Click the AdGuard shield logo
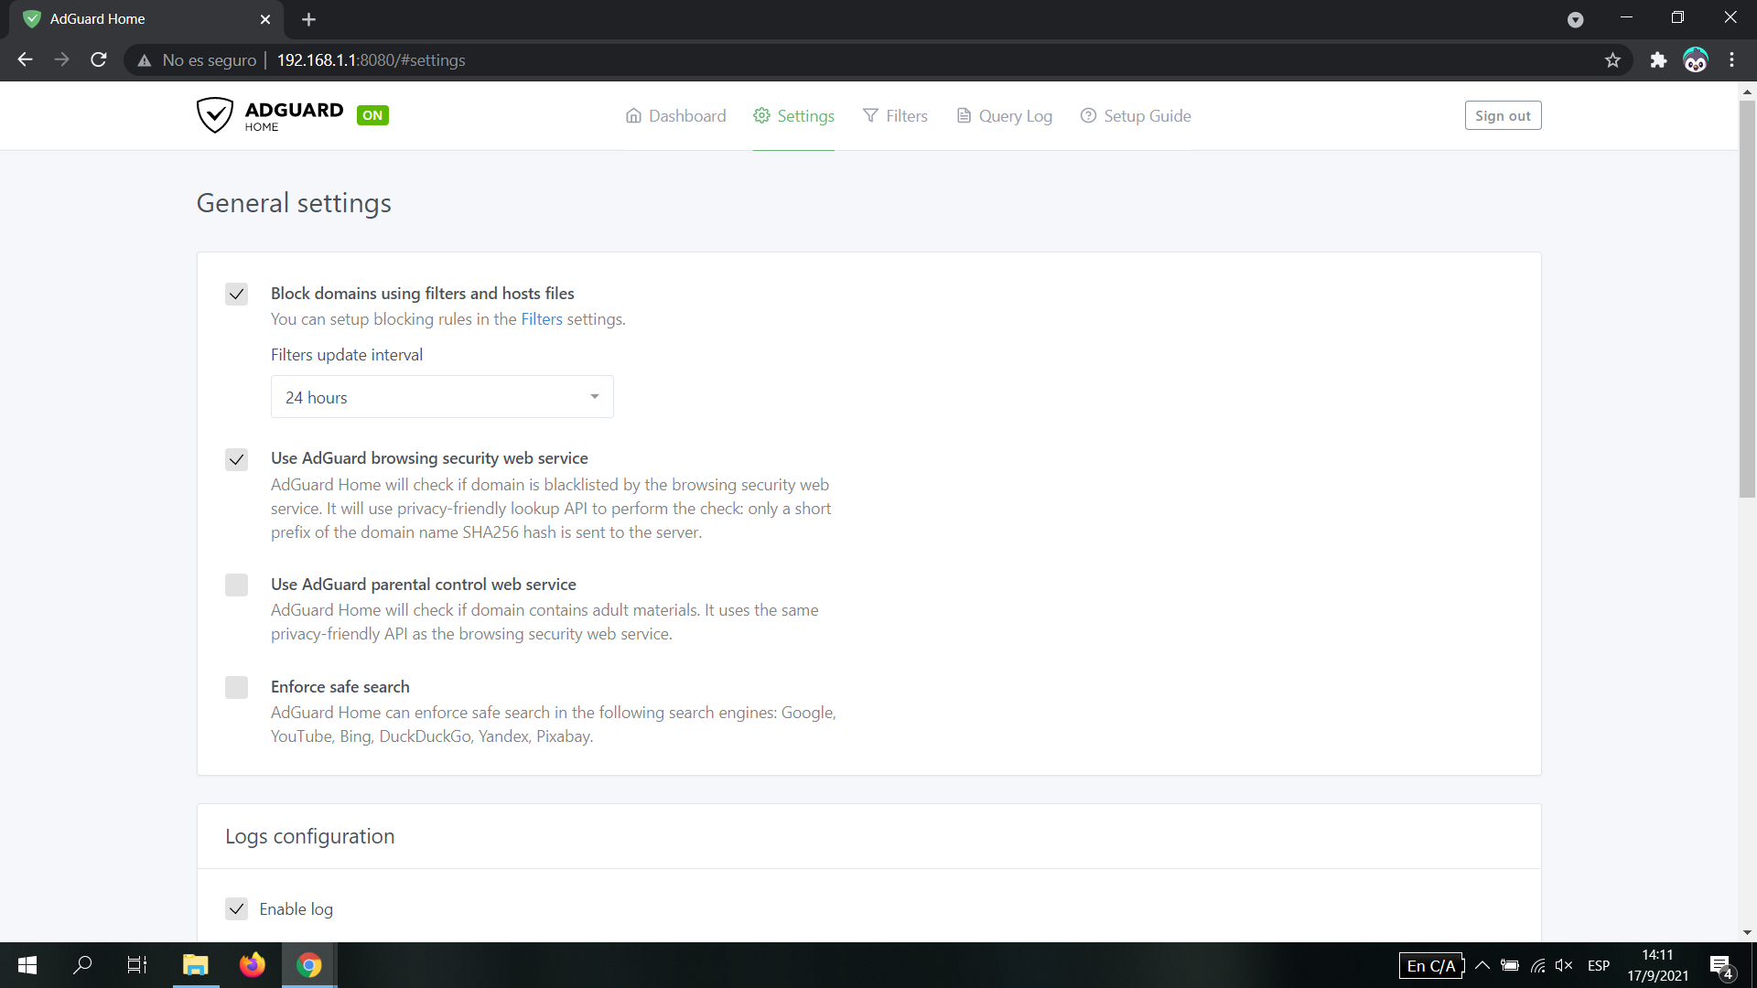 coord(215,115)
